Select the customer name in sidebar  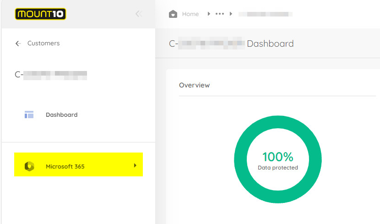(51, 74)
